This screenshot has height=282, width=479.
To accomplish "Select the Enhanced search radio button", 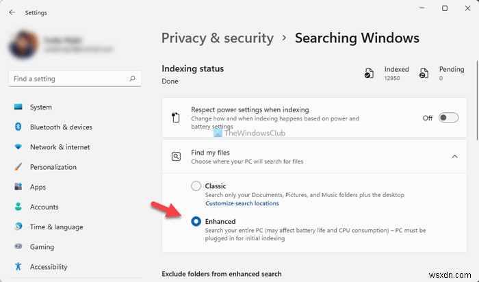I will [x=196, y=221].
